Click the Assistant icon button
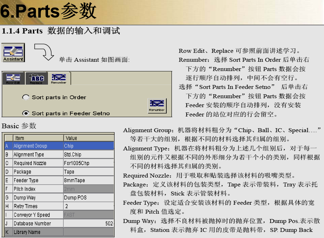This screenshot has width=324, height=238. click(x=13, y=53)
